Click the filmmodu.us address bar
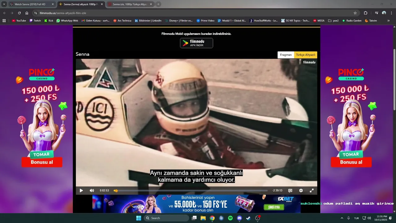This screenshot has height=223, width=396. click(196, 13)
